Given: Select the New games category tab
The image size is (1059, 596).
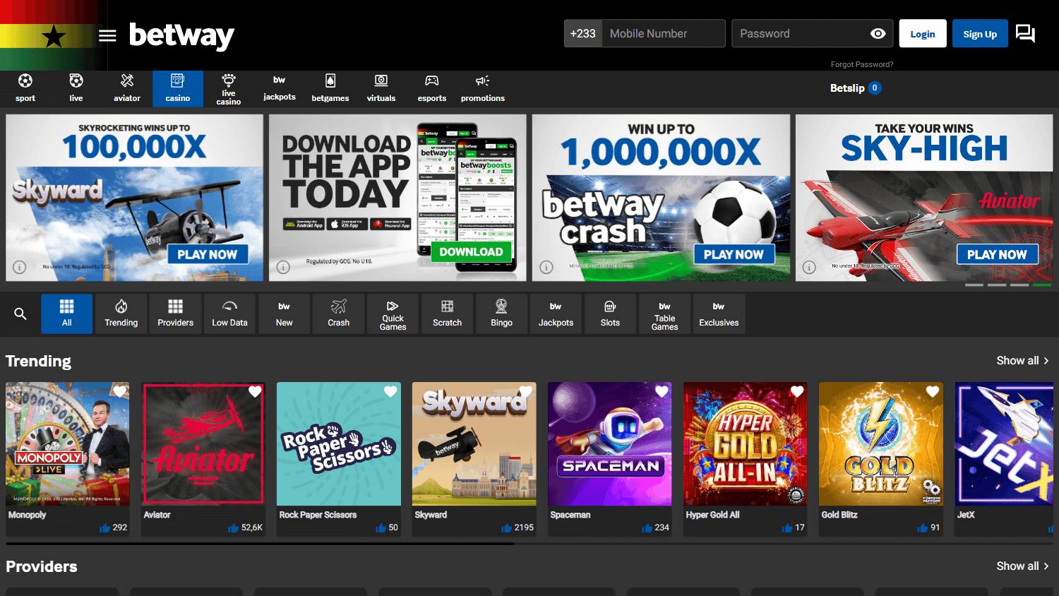Looking at the screenshot, I should pyautogui.click(x=285, y=314).
